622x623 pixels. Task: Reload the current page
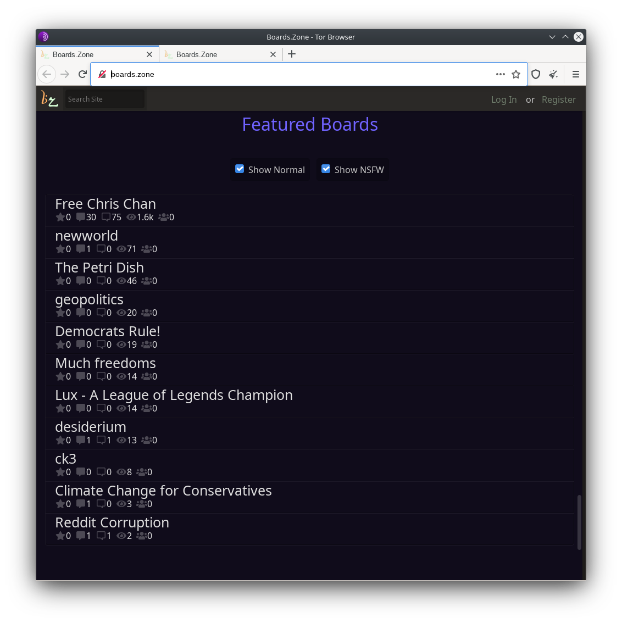click(82, 74)
